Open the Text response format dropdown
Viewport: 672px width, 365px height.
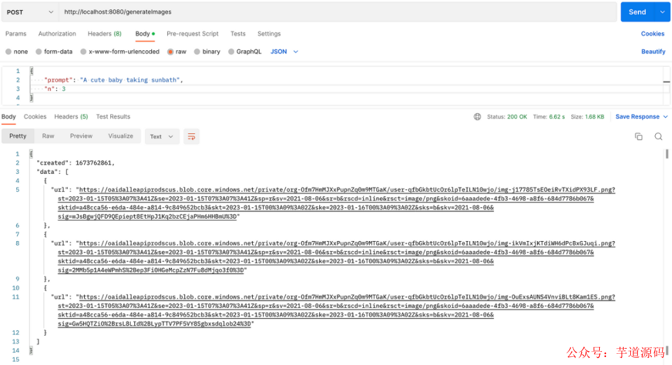(162, 137)
